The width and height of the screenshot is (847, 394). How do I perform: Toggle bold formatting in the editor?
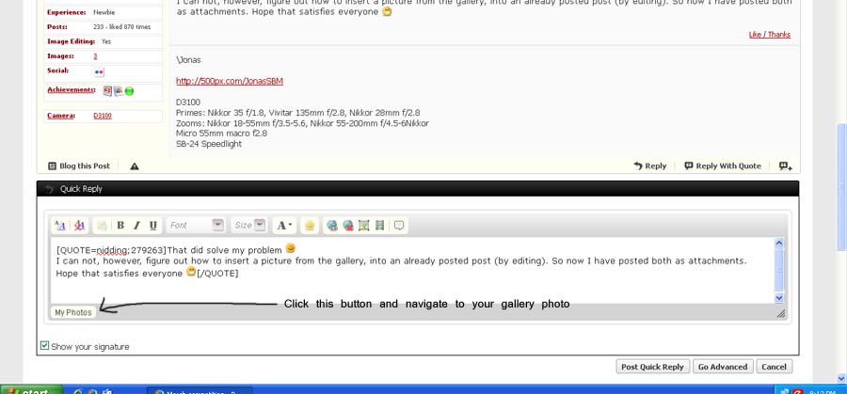[120, 226]
